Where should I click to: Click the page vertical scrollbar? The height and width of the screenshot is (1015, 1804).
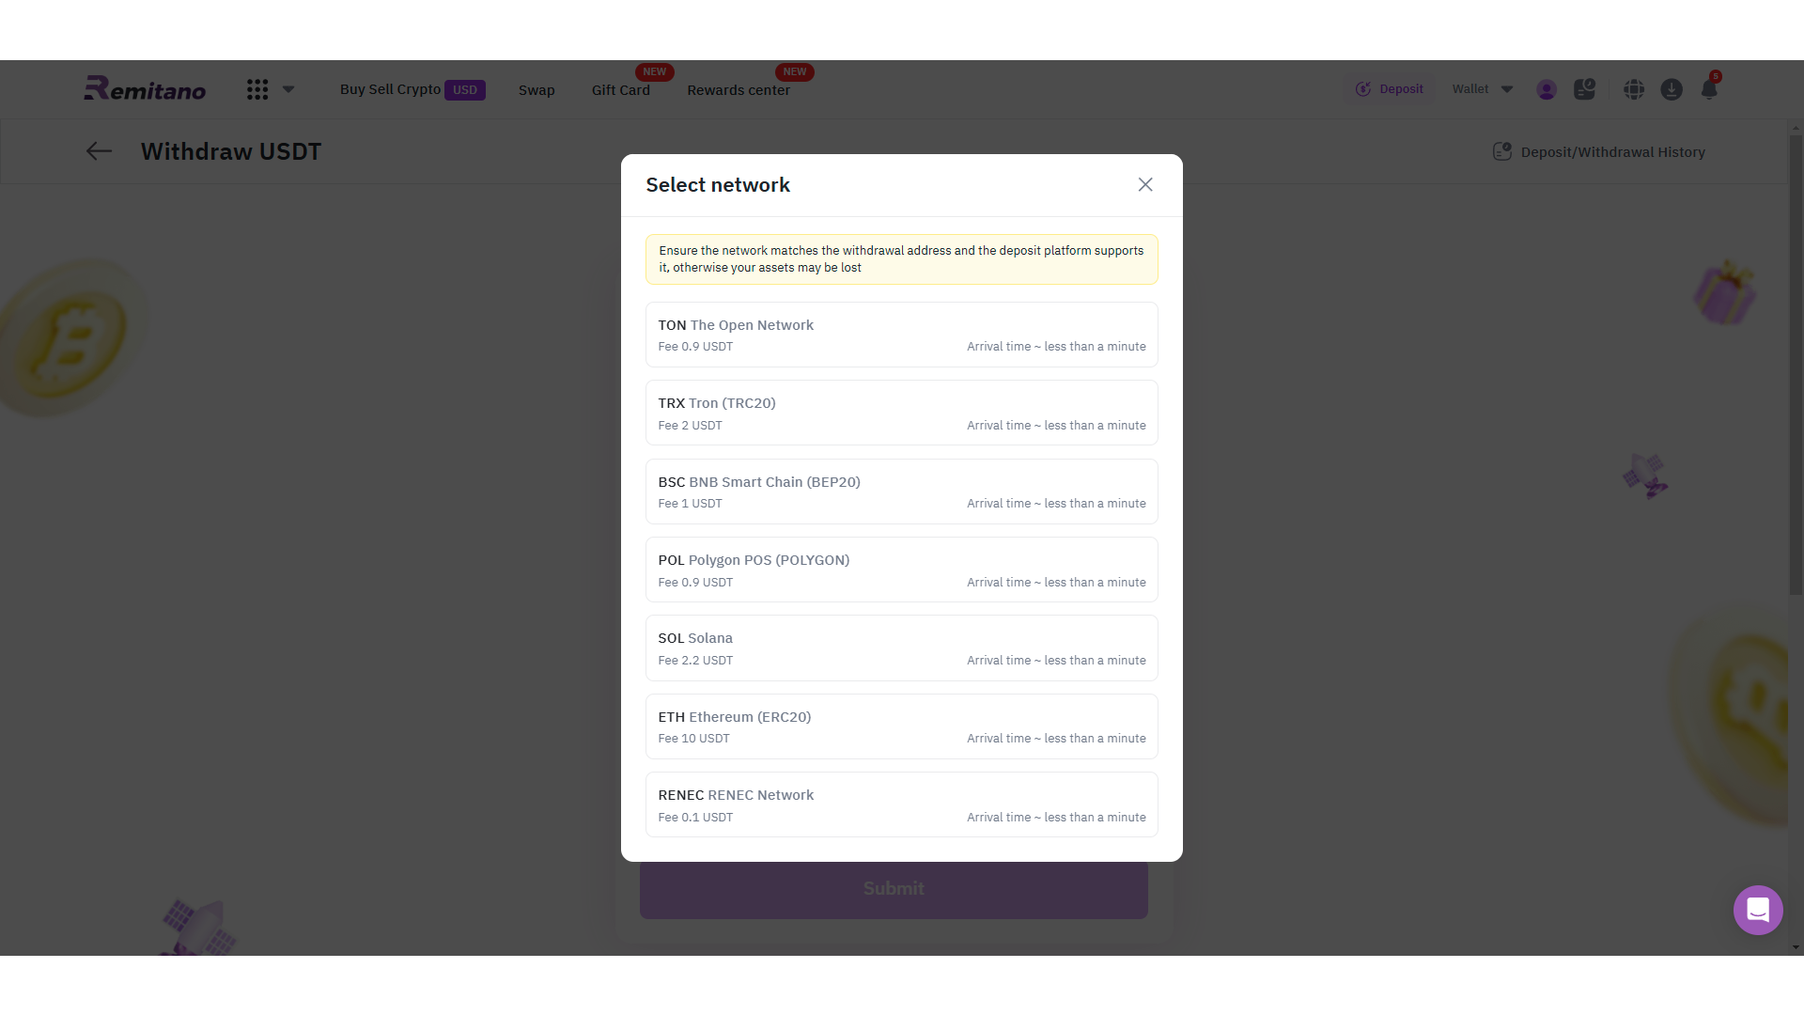(1796, 367)
